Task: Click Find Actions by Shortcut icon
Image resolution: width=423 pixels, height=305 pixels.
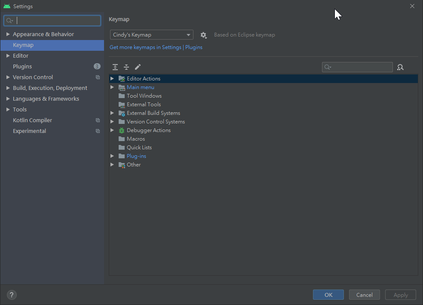Action: 400,67
